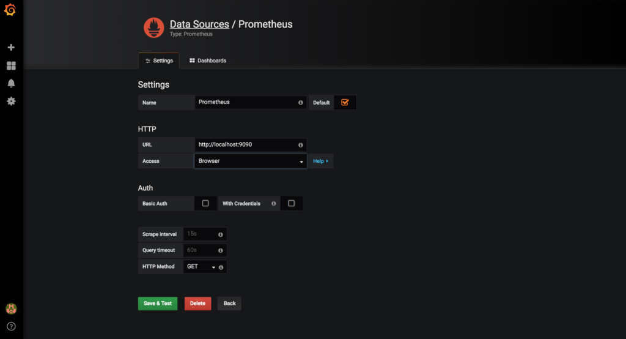Show info icon for HTTP Method
626x339 pixels.
(x=221, y=267)
